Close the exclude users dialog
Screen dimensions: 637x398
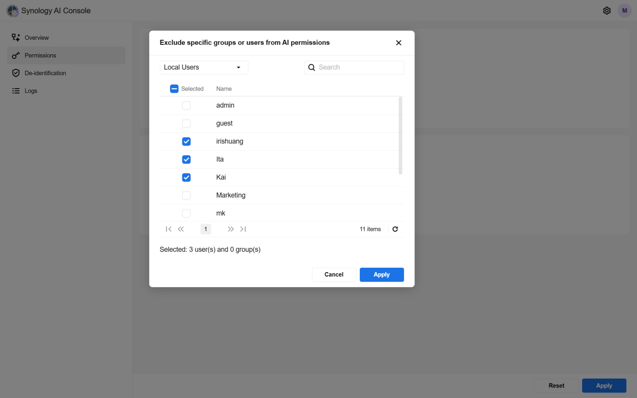[398, 43]
